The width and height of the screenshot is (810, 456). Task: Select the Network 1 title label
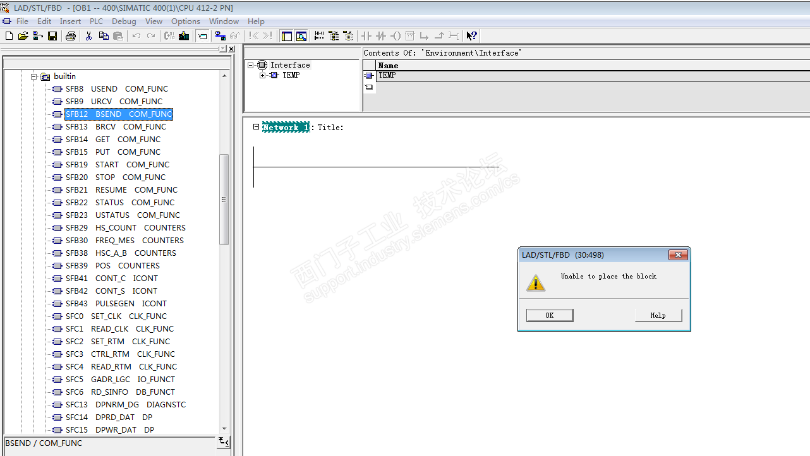[x=286, y=128]
